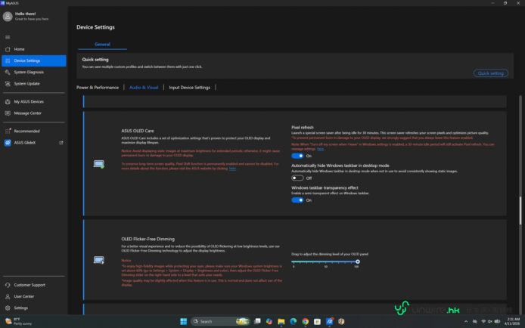Open the Recommended section
The image size is (525, 328).
[x=33, y=131]
